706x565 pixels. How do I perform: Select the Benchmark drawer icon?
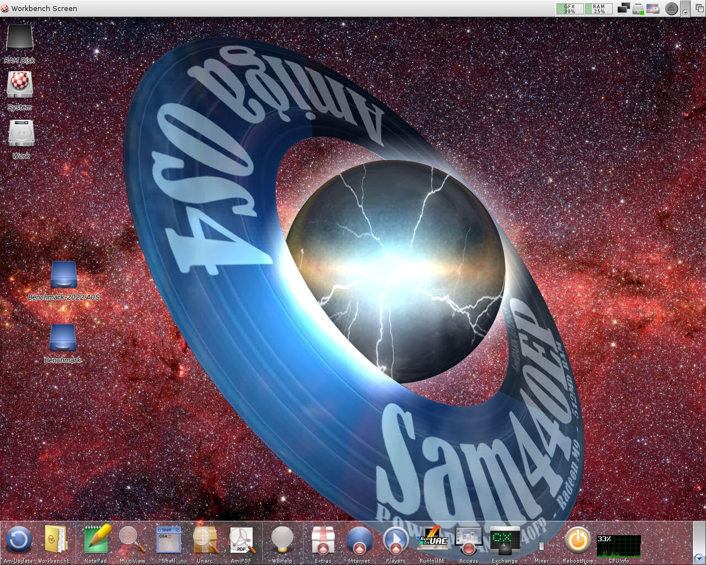63,338
